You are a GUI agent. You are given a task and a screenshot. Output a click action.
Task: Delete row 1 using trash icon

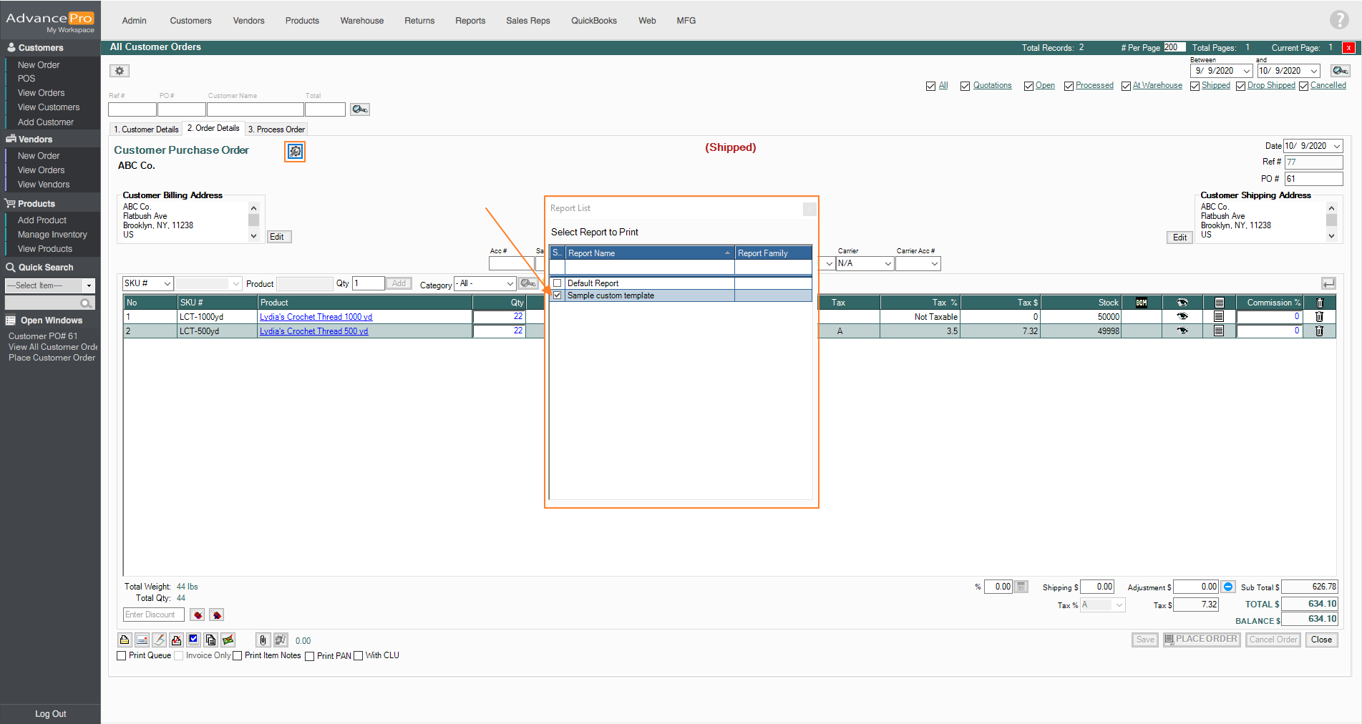[x=1319, y=317]
